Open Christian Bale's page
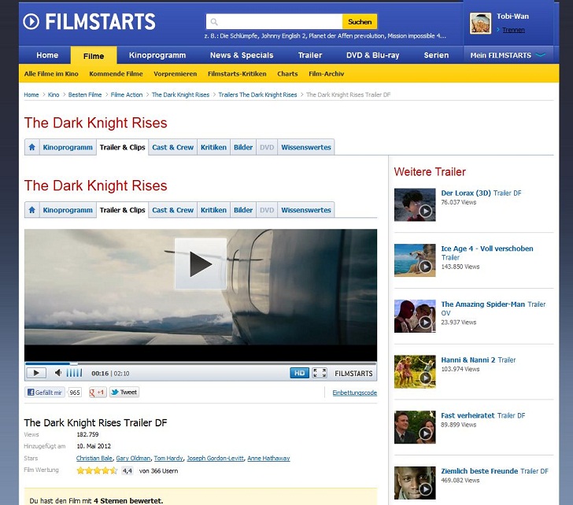Image resolution: width=573 pixels, height=505 pixels. (x=94, y=458)
